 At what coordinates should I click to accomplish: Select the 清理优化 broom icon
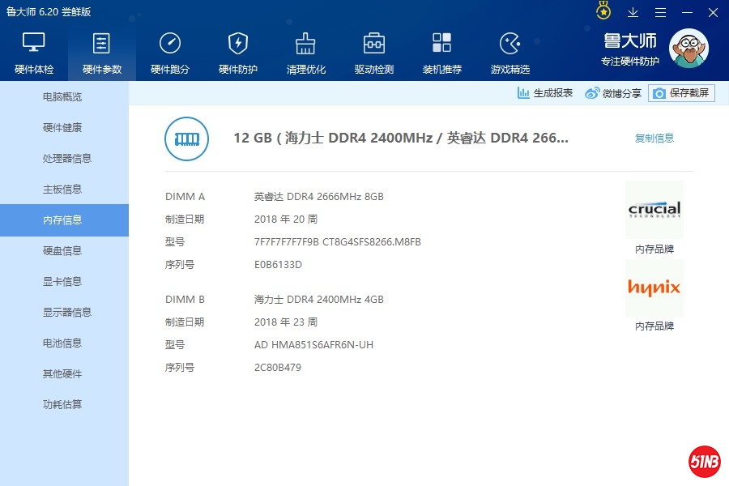(305, 44)
